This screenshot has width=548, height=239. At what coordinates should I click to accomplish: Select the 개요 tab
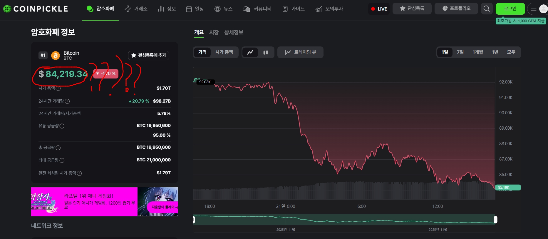(x=199, y=32)
